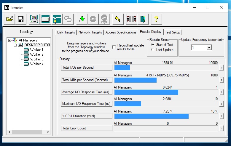Select Worker 2 in topology
The image size is (231, 146).
[x=37, y=54]
